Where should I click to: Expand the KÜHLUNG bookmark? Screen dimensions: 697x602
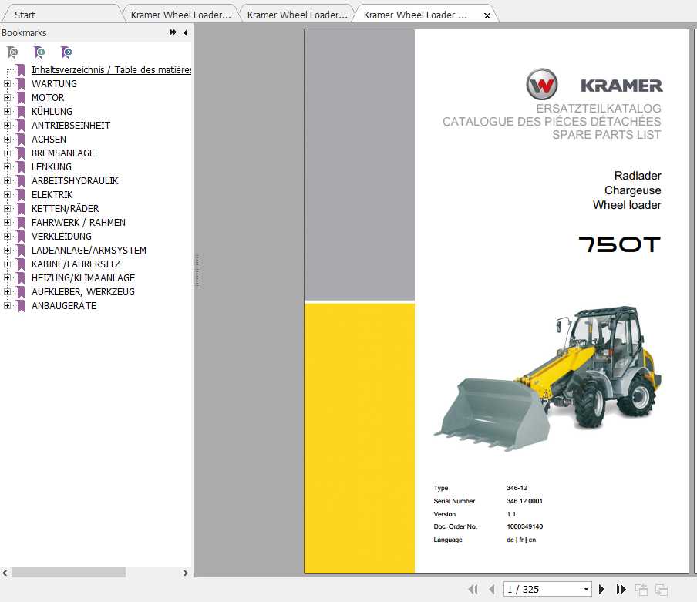(7, 111)
